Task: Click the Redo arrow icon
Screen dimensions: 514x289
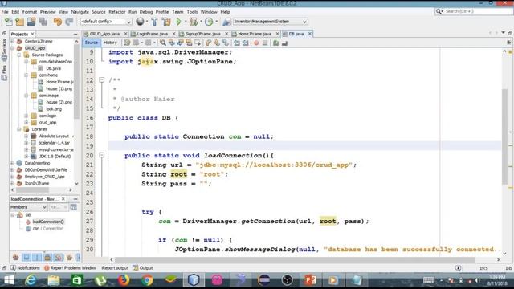Action: 69,22
